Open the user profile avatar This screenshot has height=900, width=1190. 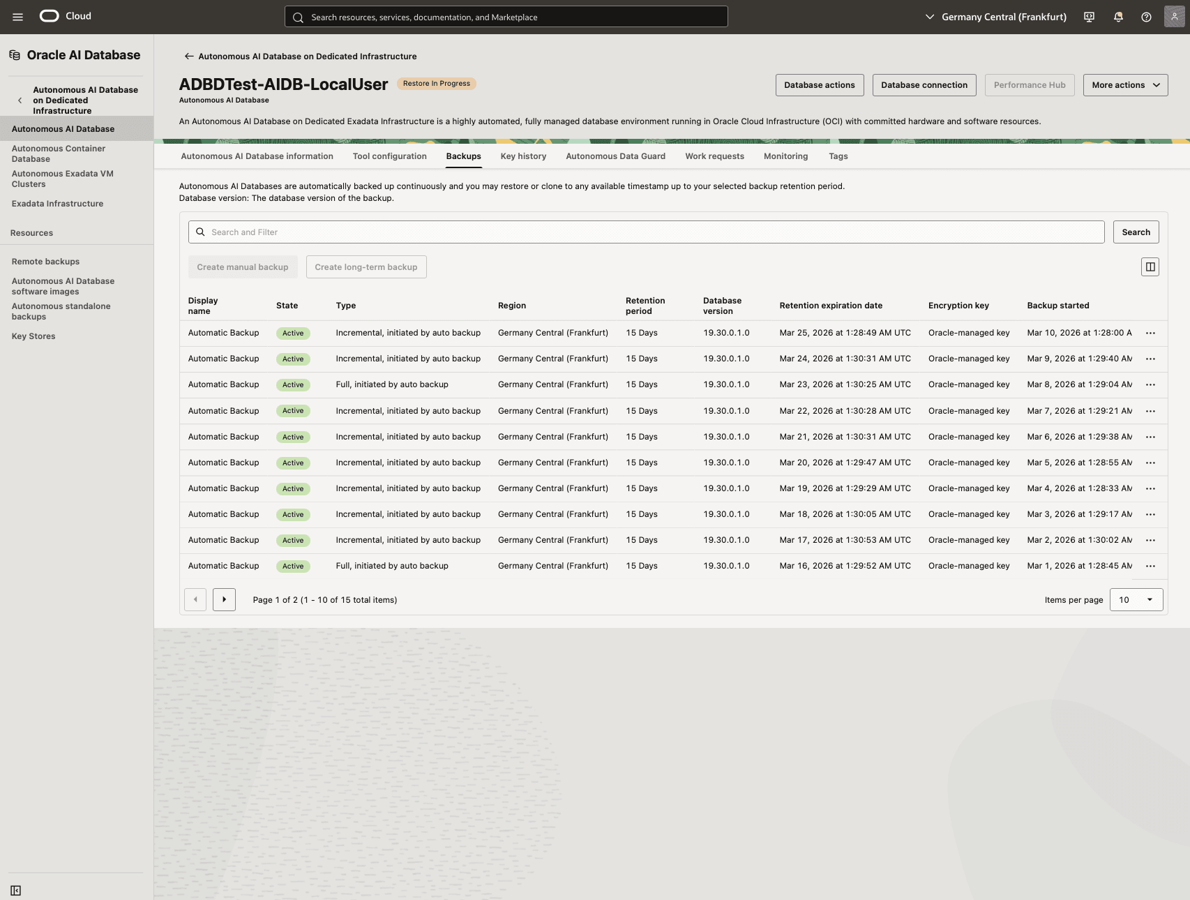(1175, 17)
